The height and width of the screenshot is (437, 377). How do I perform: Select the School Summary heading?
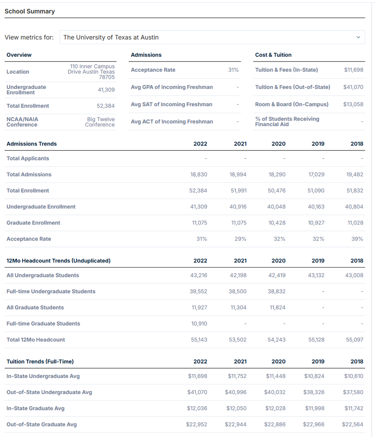(30, 12)
